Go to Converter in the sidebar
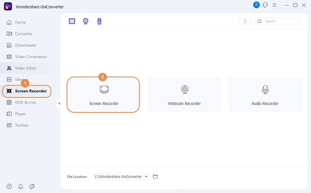 pyautogui.click(x=24, y=34)
